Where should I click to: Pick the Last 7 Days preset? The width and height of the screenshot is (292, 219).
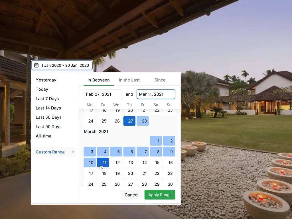(47, 99)
